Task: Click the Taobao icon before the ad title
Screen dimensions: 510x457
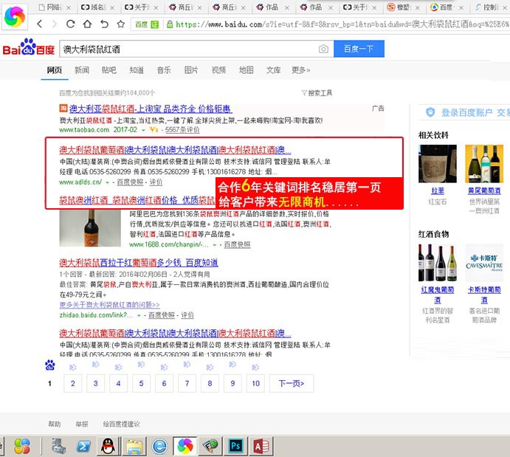Action: 63,108
